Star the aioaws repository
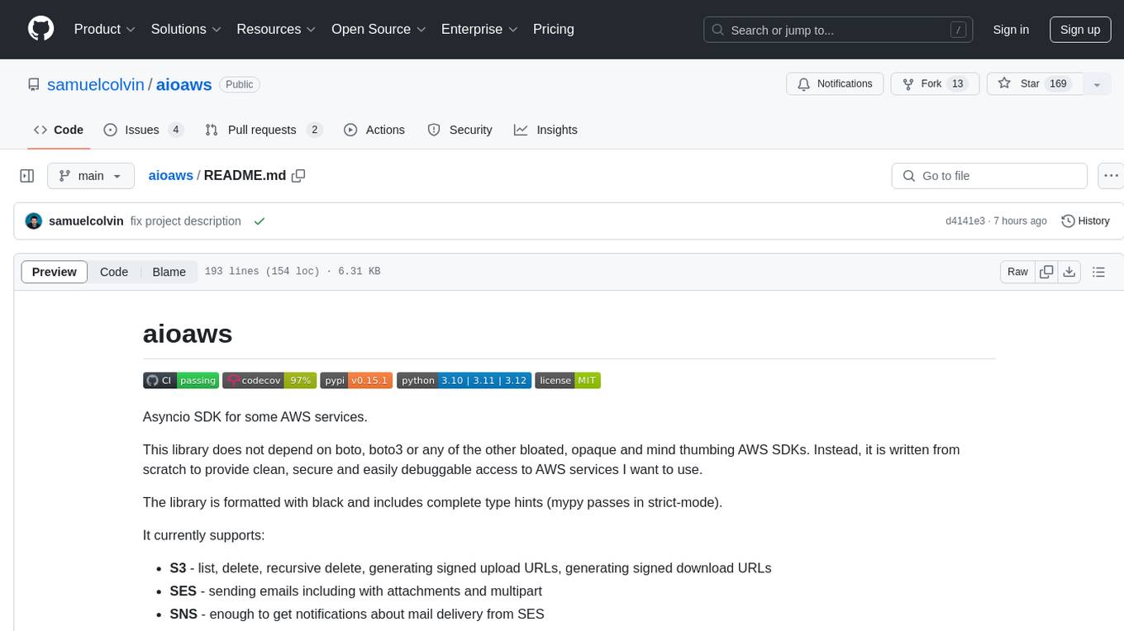This screenshot has height=631, width=1124. (x=1035, y=84)
